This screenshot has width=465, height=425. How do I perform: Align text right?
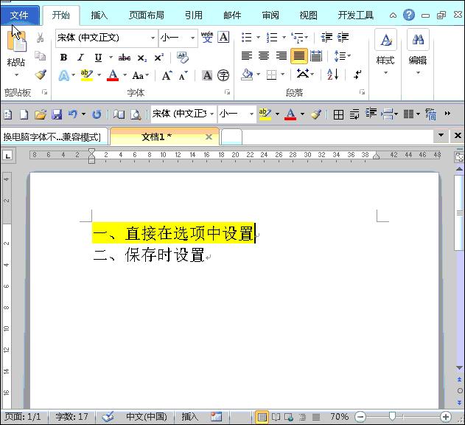pyautogui.click(x=281, y=56)
